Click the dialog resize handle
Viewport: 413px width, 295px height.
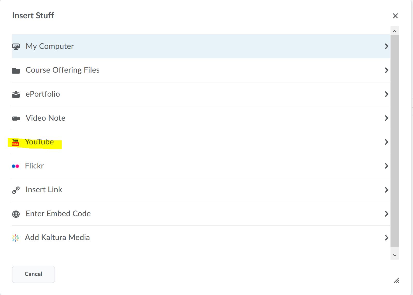tap(396, 280)
